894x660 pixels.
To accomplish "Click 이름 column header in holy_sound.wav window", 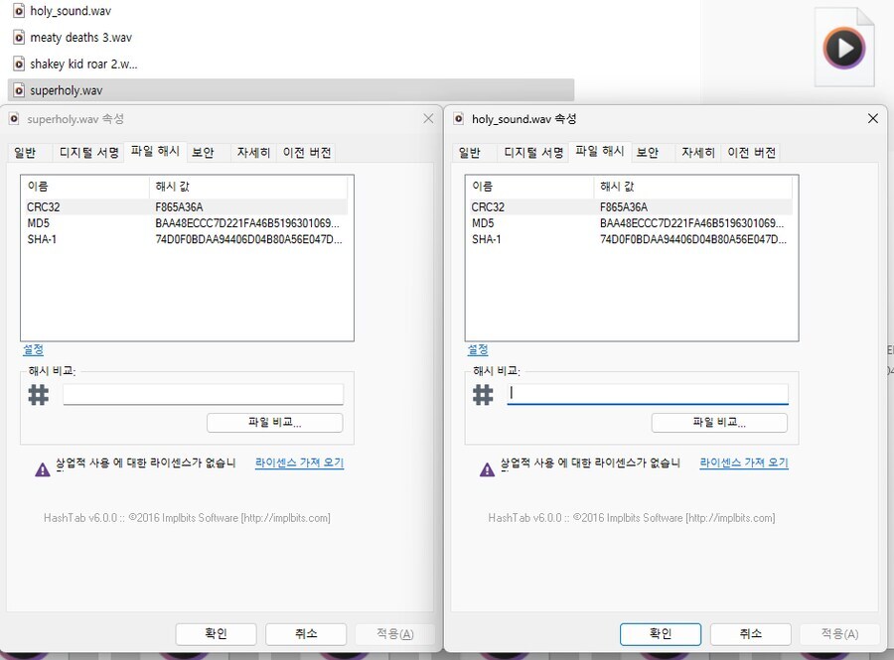I will tap(530, 187).
